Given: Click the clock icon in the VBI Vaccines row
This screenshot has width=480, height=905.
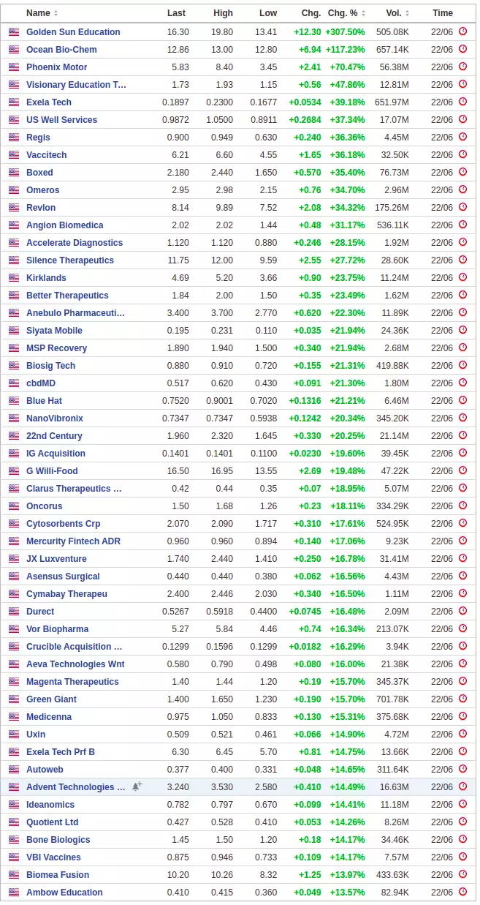Looking at the screenshot, I should pyautogui.click(x=462, y=857).
